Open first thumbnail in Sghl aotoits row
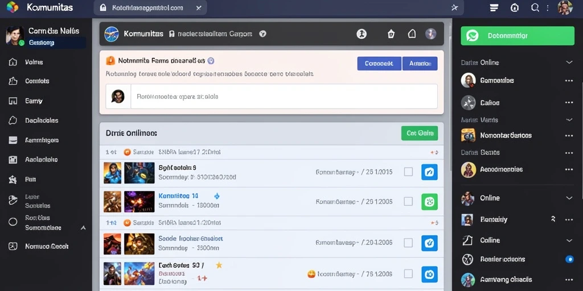583x291 pixels. pyautogui.click(x=112, y=173)
